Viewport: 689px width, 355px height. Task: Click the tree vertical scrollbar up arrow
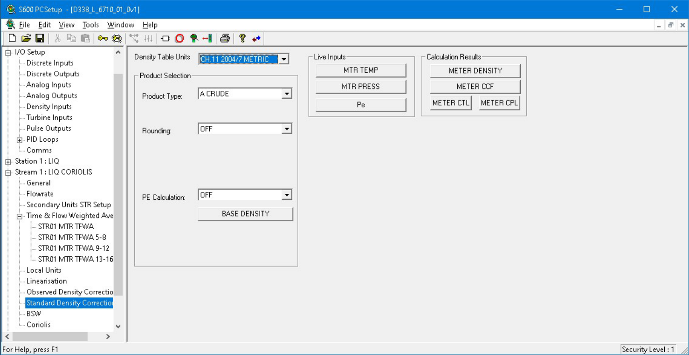tap(118, 52)
